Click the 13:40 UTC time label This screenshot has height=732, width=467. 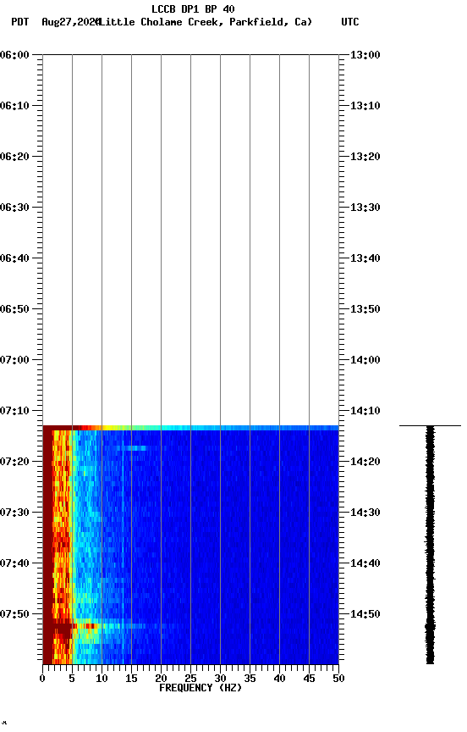click(x=365, y=258)
